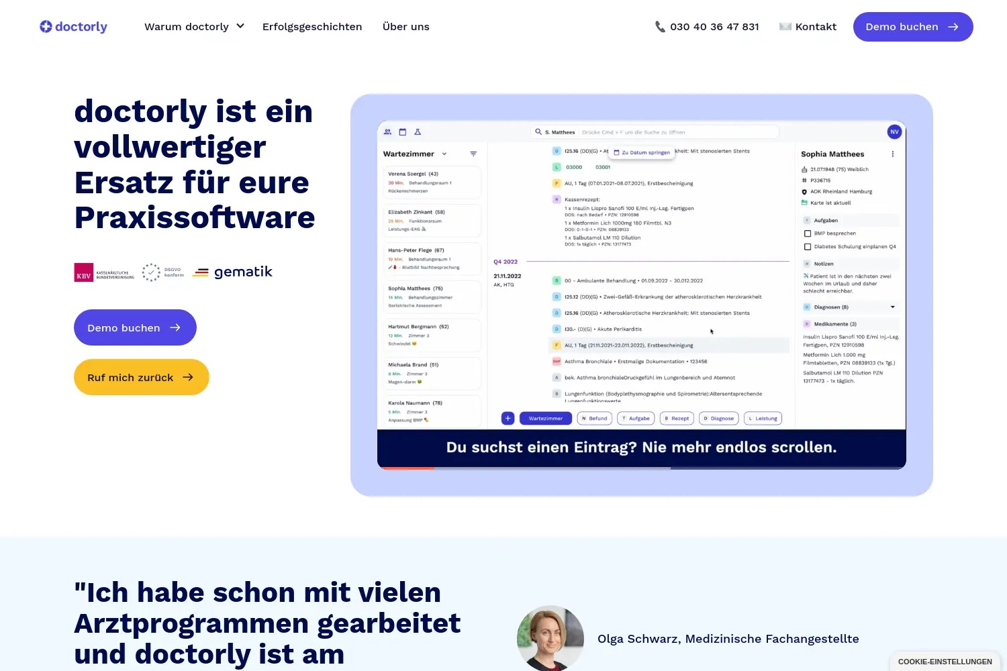Click the NV user avatar
The height and width of the screenshot is (671, 1007).
click(x=894, y=132)
